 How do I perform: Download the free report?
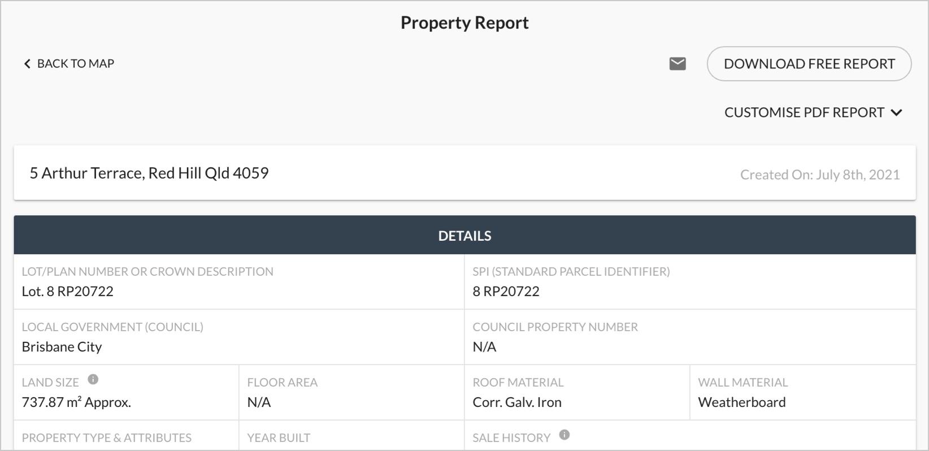[809, 64]
